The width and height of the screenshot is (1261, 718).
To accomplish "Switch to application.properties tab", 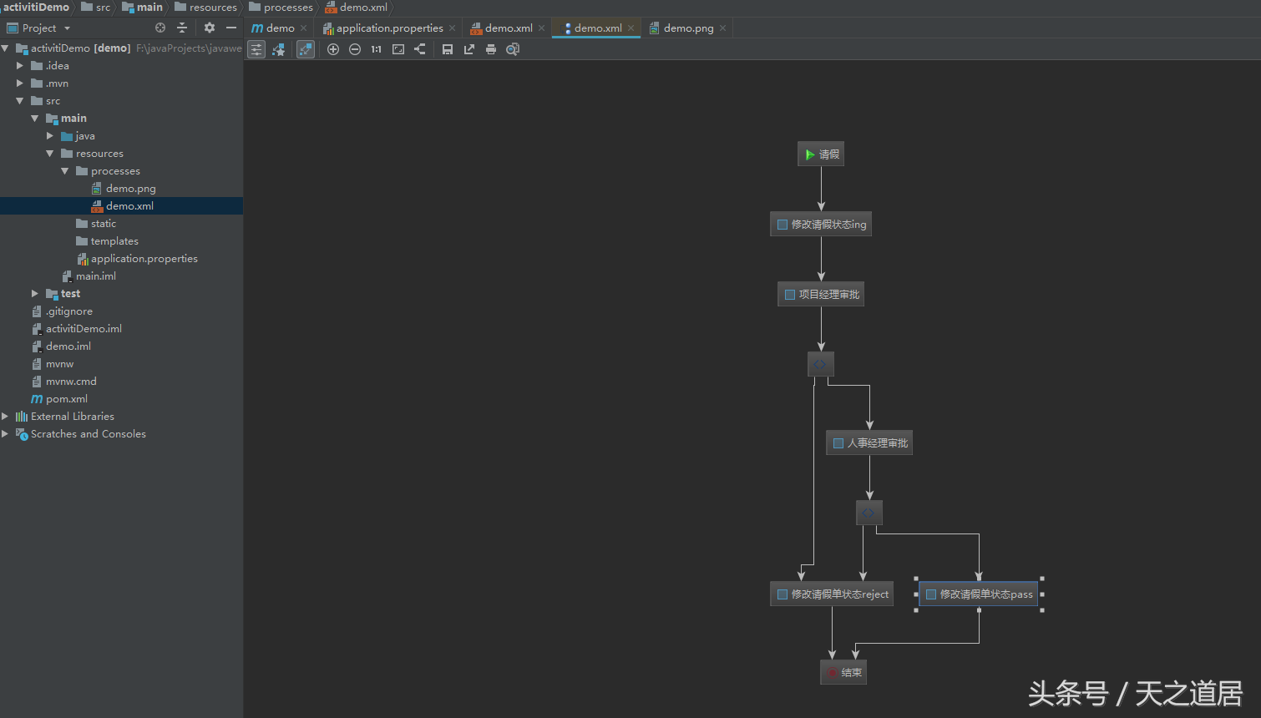I will tap(389, 28).
